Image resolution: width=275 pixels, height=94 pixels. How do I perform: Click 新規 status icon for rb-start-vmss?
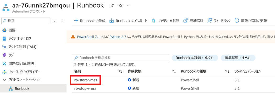[129, 80]
